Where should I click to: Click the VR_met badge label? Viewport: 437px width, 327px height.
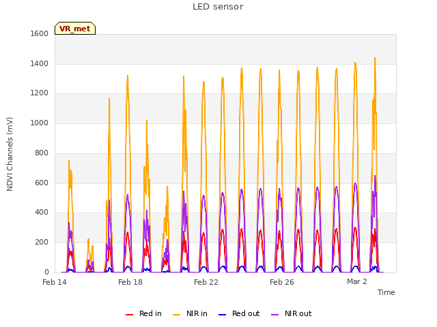tap(75, 29)
